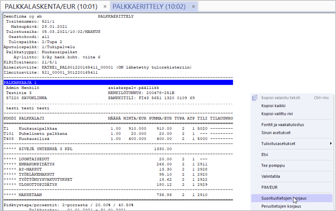Open Sivun asetukset from the menu
Viewport: 336px width, 211px height.
[276, 132]
